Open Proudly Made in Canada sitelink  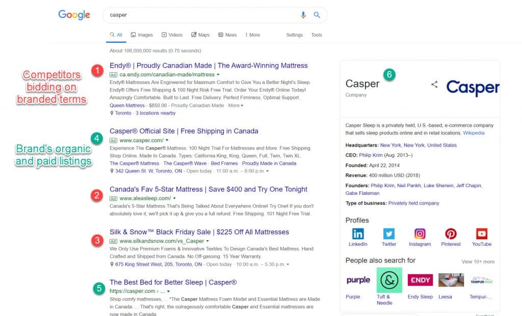click(269, 163)
